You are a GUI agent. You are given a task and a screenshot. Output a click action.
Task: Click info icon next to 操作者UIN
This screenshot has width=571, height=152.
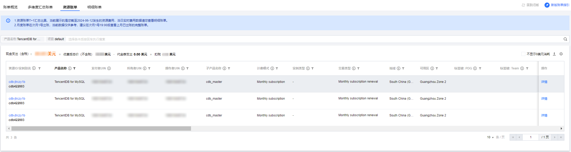pyautogui.click(x=183, y=68)
